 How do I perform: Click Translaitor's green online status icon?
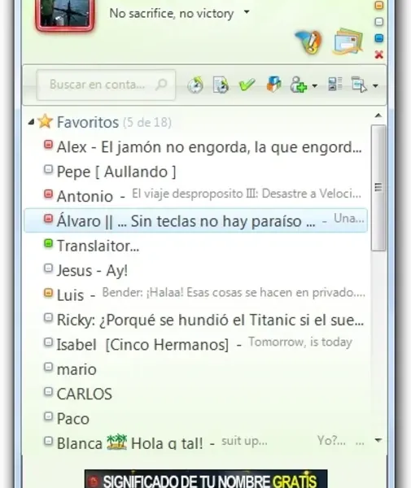pos(48,243)
